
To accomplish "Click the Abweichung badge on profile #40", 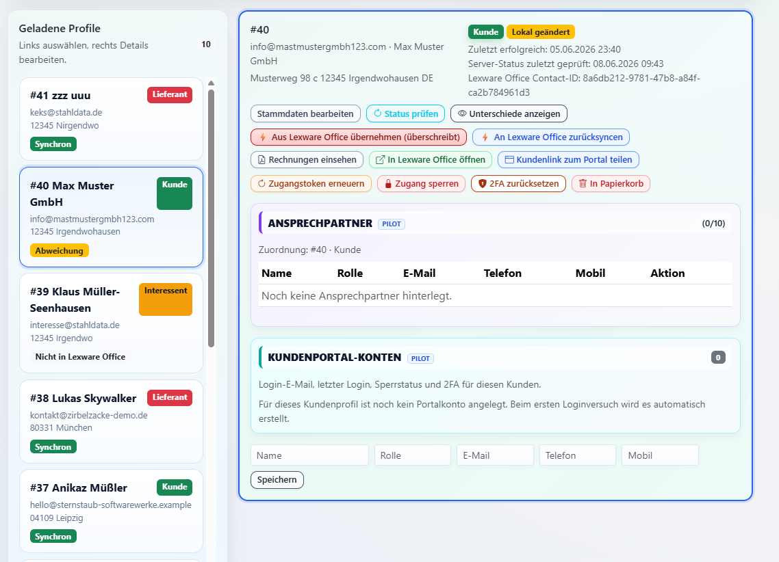I will point(59,250).
